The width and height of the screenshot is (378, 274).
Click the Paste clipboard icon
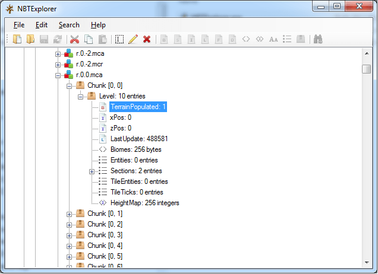pos(102,39)
